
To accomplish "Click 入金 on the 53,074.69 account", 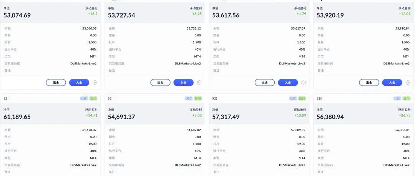I will pos(79,82).
